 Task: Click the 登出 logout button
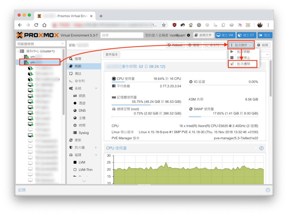point(265,35)
